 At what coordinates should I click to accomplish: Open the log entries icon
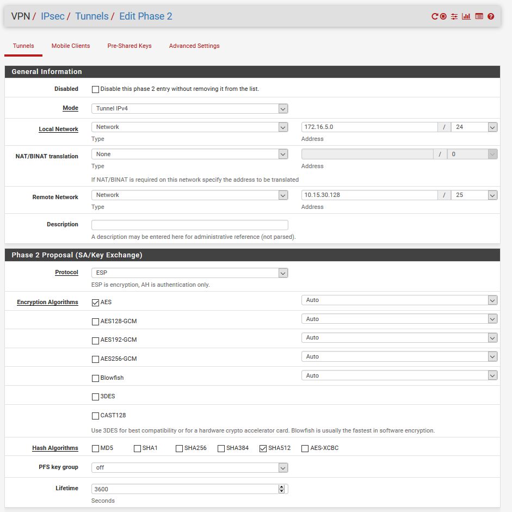pos(479,16)
